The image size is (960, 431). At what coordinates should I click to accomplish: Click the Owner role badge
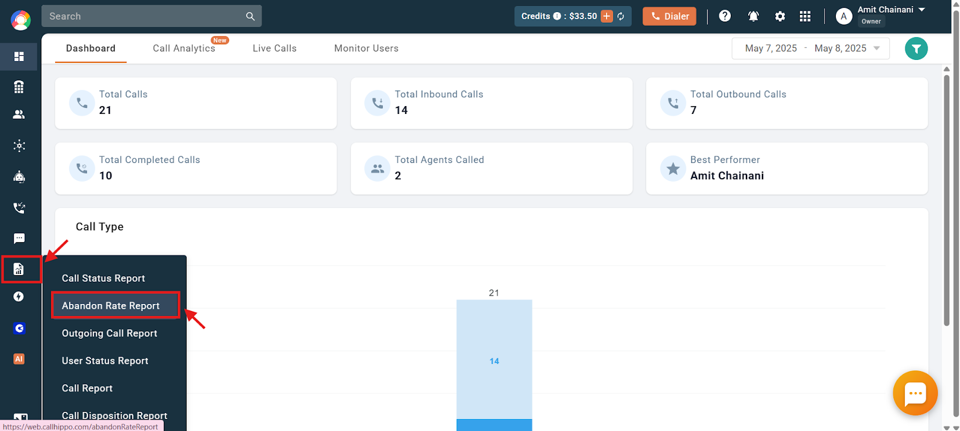click(871, 22)
